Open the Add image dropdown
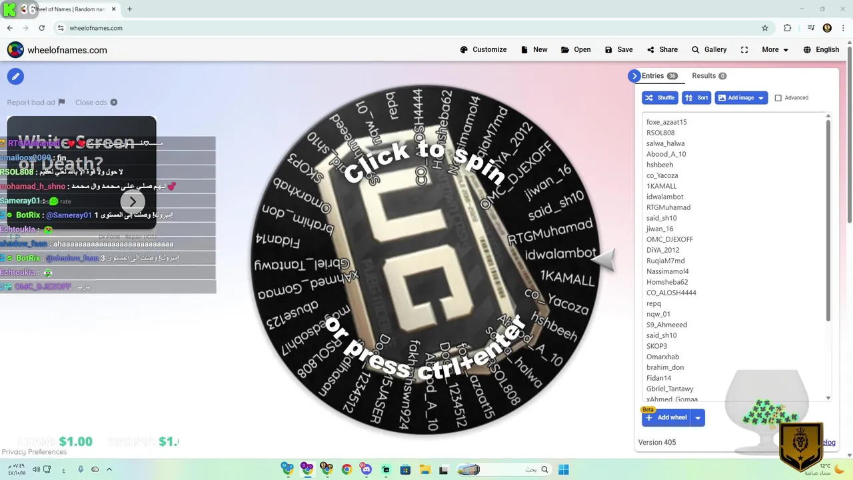The height and width of the screenshot is (480, 853). 741,98
